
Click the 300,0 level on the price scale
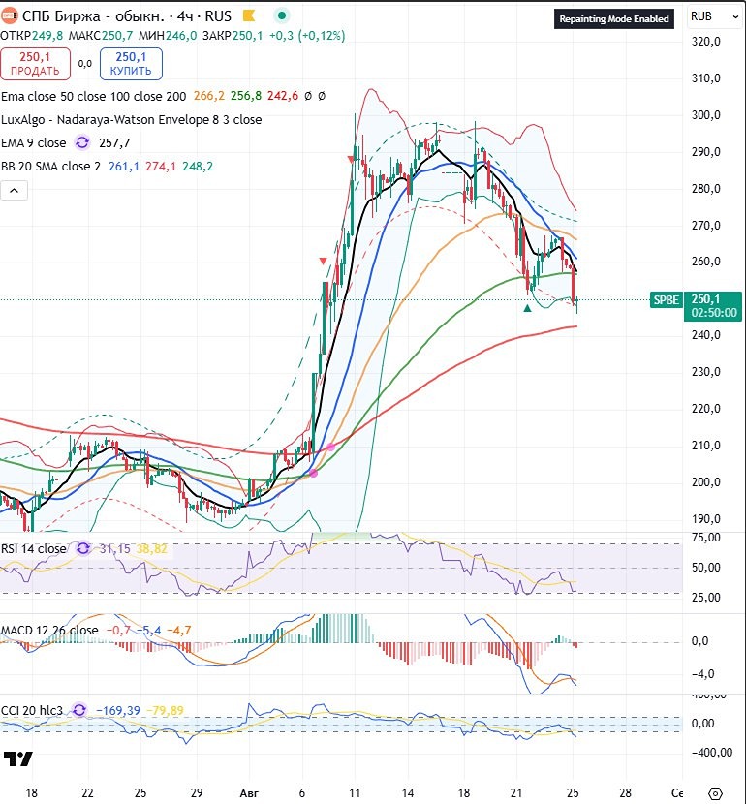(x=706, y=115)
